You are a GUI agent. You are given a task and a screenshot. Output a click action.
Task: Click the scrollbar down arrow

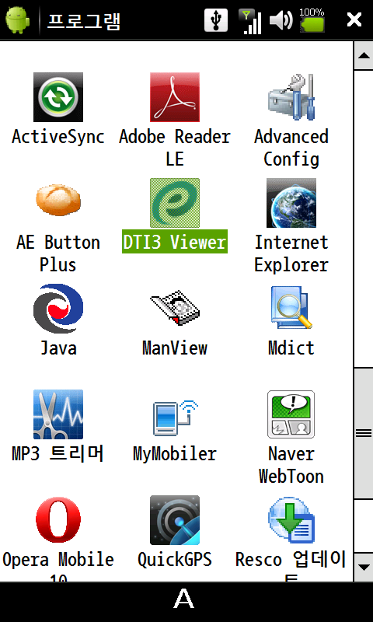click(x=364, y=568)
